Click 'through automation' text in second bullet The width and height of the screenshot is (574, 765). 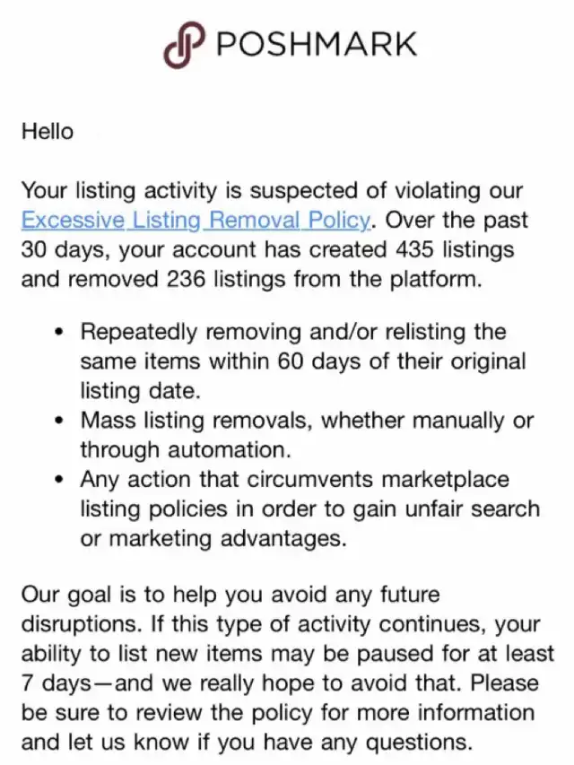point(186,450)
